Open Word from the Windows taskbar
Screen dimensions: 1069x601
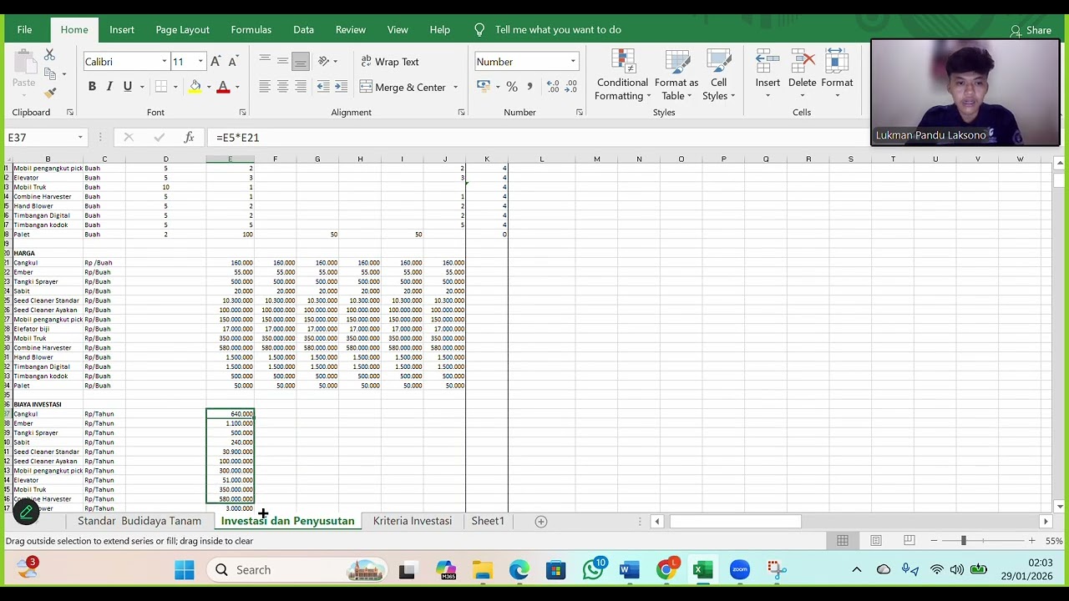[x=630, y=570]
